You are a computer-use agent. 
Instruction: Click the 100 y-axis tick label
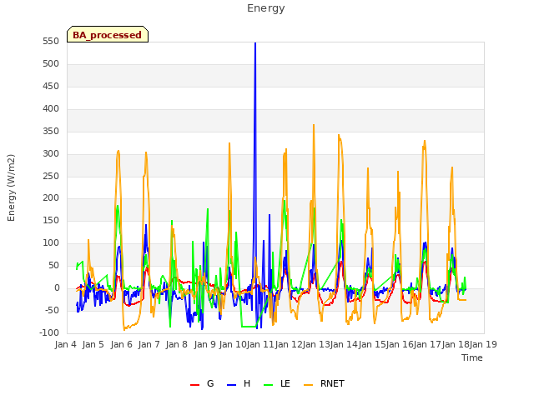coord(51,242)
